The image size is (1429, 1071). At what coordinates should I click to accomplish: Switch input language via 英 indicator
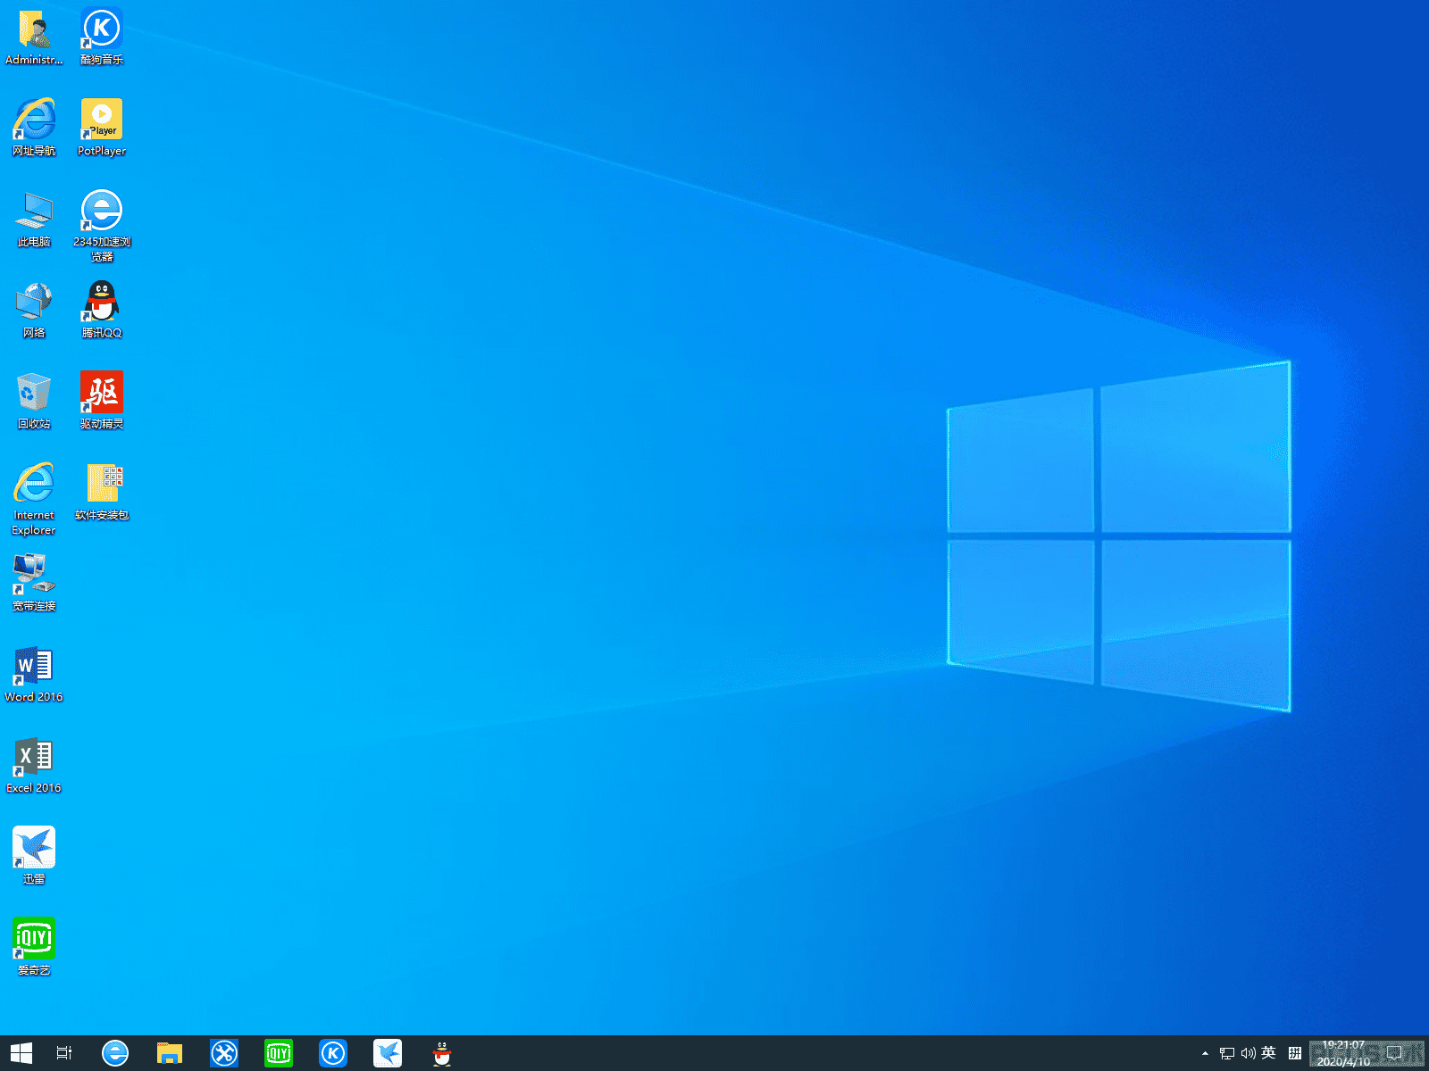coord(1269,1053)
